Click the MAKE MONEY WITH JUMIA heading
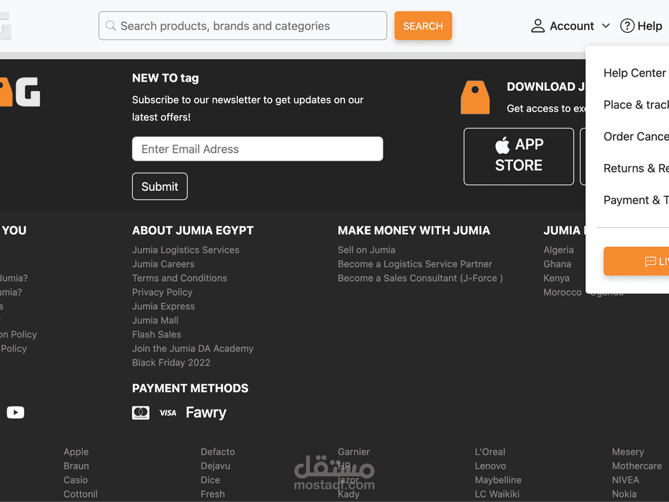 tap(414, 230)
